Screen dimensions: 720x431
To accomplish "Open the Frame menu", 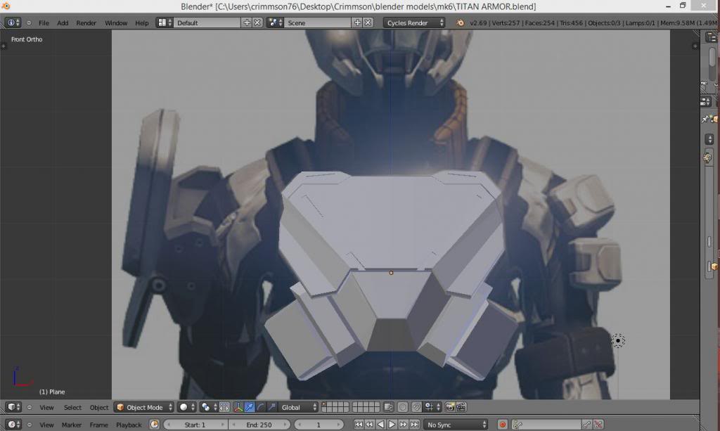I will click(x=98, y=425).
